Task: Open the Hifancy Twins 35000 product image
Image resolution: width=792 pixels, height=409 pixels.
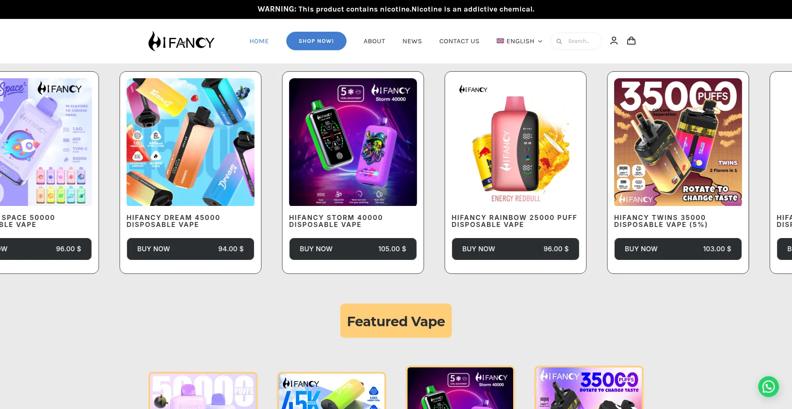Action: point(678,142)
